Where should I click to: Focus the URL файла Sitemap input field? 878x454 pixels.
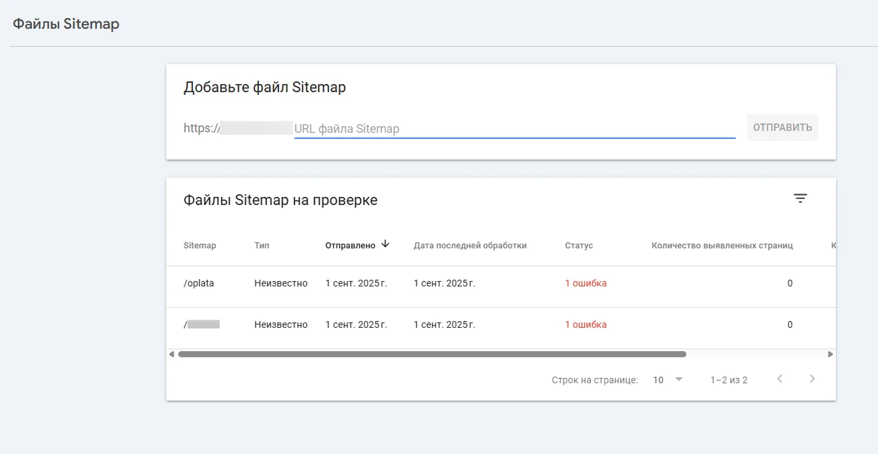point(514,129)
